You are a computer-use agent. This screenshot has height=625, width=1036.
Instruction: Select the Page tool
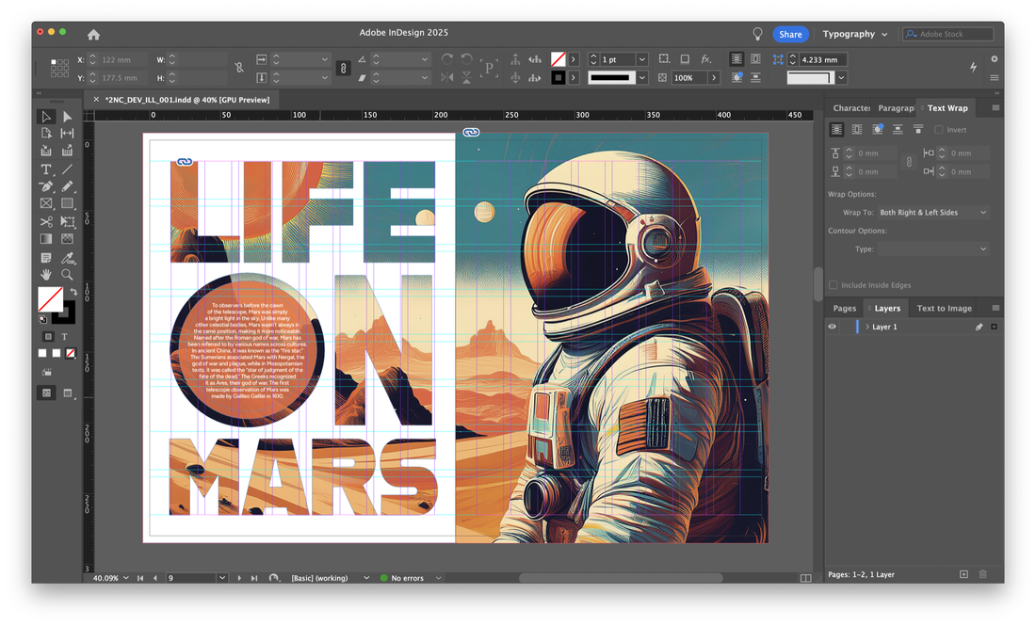click(x=46, y=134)
